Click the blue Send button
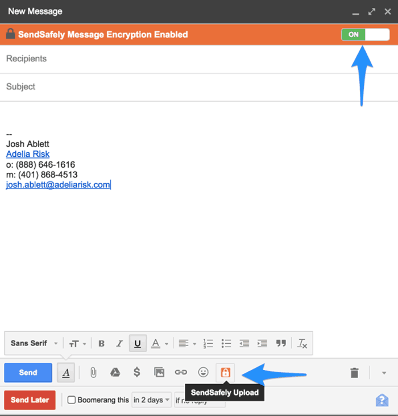 tap(28, 372)
